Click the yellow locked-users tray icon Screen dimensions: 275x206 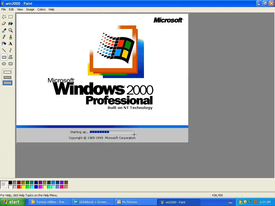coord(241,202)
